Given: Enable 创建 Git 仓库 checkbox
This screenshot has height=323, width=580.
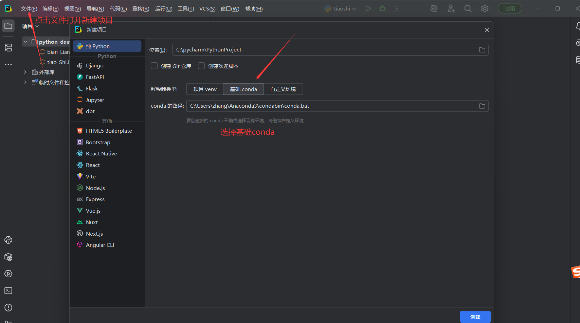Looking at the screenshot, I should 154,66.
